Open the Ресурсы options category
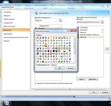111x106 pixels. click(x=7, y=41)
